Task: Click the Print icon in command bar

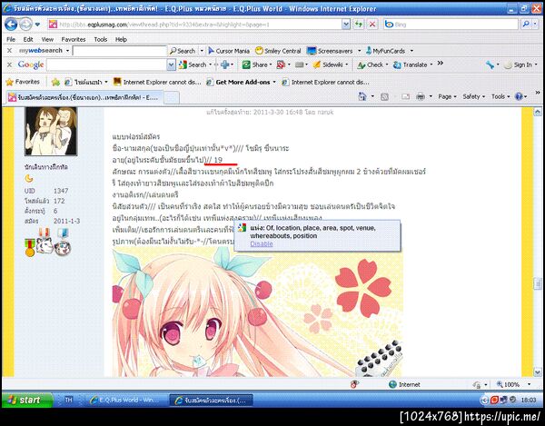Action: 421,96
